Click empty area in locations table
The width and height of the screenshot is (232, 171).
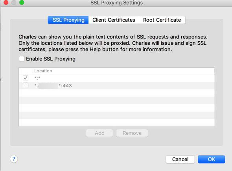coord(117,108)
